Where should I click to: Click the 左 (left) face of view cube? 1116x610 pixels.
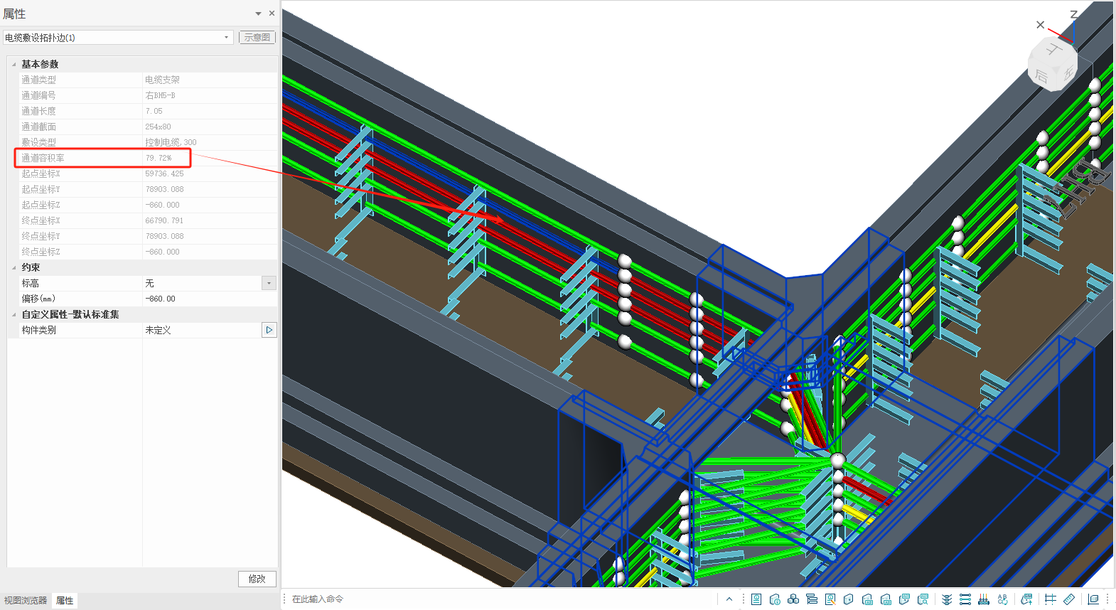tap(1068, 72)
